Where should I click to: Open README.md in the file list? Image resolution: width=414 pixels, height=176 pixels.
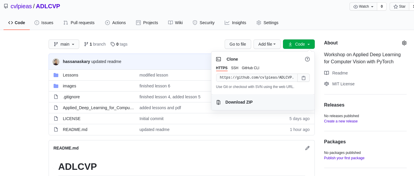[75, 129]
